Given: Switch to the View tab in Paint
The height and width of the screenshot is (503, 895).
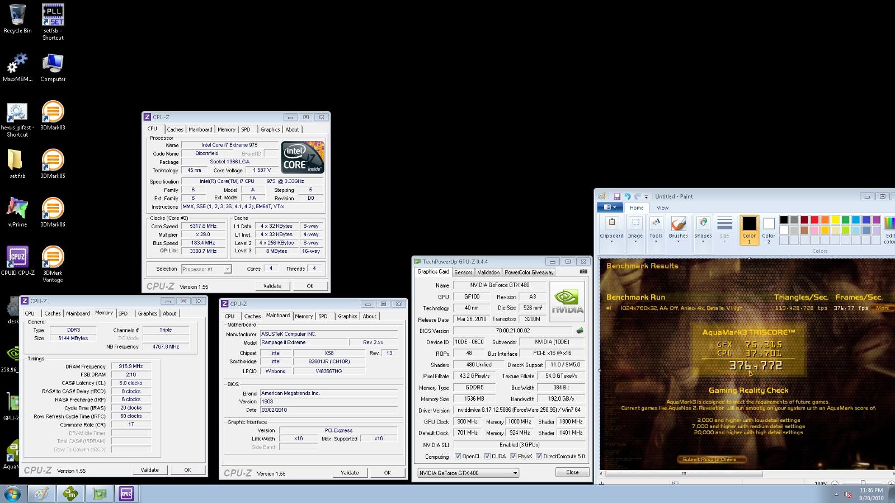Looking at the screenshot, I should [662, 208].
